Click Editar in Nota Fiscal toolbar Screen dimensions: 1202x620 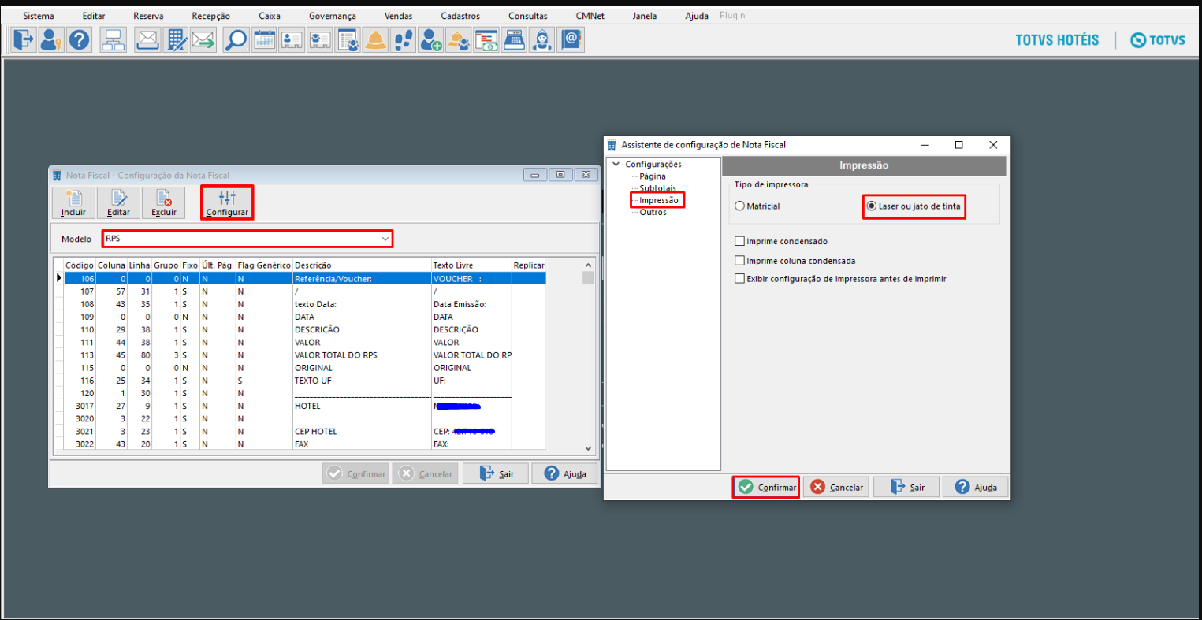[118, 202]
